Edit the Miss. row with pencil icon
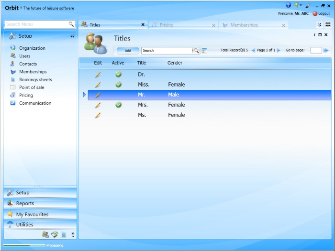Viewport: 335px width, 251px height. 98,85
